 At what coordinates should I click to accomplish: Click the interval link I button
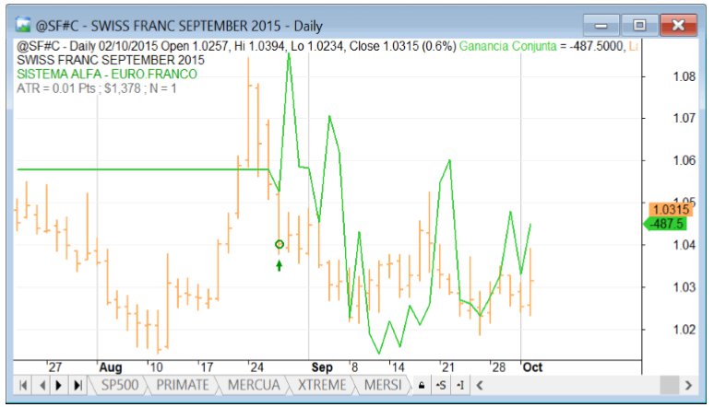460,386
